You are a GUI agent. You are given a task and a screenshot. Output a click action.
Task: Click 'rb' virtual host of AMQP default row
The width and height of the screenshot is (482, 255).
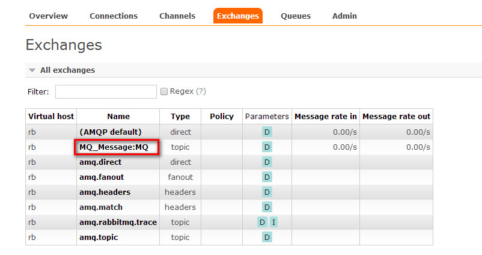(32, 132)
